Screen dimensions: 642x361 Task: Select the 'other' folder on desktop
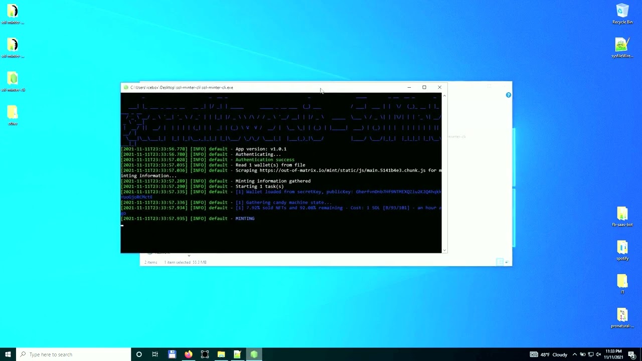coord(13,115)
